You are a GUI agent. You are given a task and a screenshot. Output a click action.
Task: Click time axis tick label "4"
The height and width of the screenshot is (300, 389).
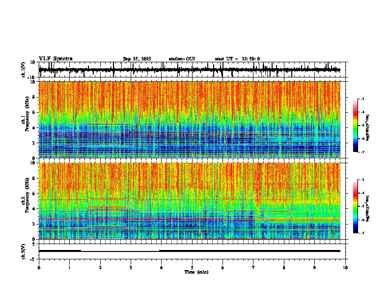(162, 268)
